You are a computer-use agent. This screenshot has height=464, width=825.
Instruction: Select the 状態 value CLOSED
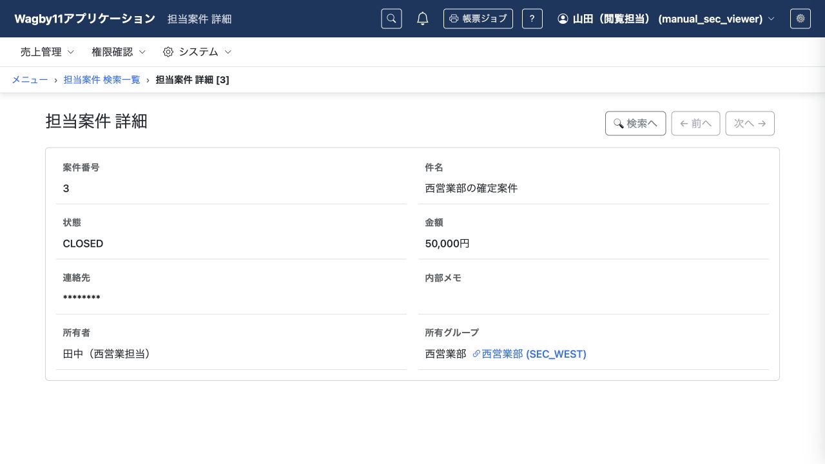tap(83, 244)
